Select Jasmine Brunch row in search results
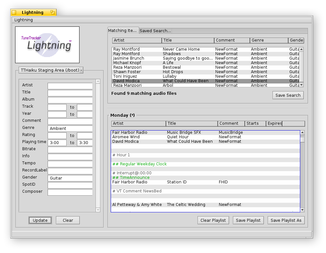Image resolution: width=326 pixels, height=253 pixels. click(129, 58)
